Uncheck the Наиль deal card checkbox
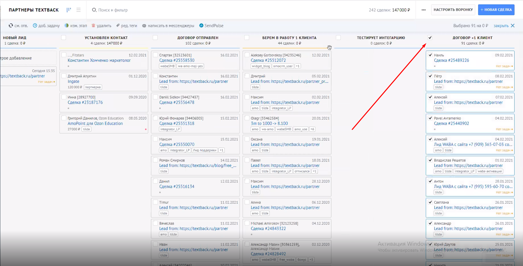 pyautogui.click(x=430, y=55)
